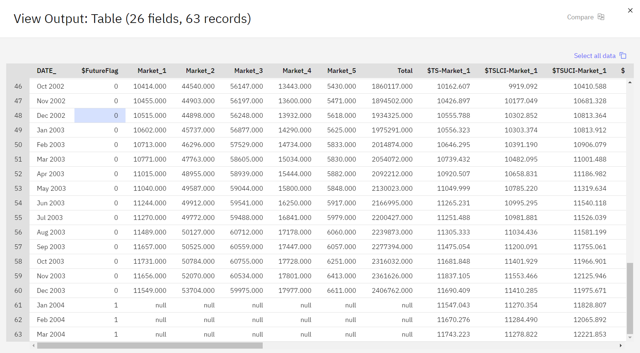Viewport: 640px width, 353px height.
Task: Click row number 46
Action: 18,86
